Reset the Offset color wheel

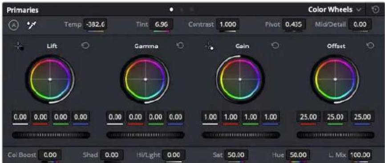pyautogui.click(x=370, y=46)
